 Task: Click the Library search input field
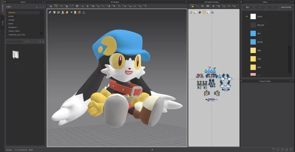coord(15,42)
